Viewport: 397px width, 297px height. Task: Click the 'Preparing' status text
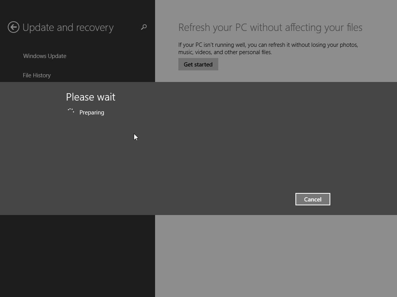tap(91, 113)
